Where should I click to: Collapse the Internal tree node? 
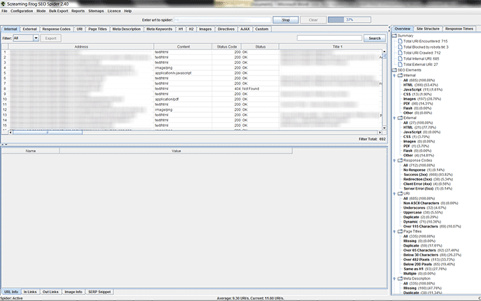[394, 76]
